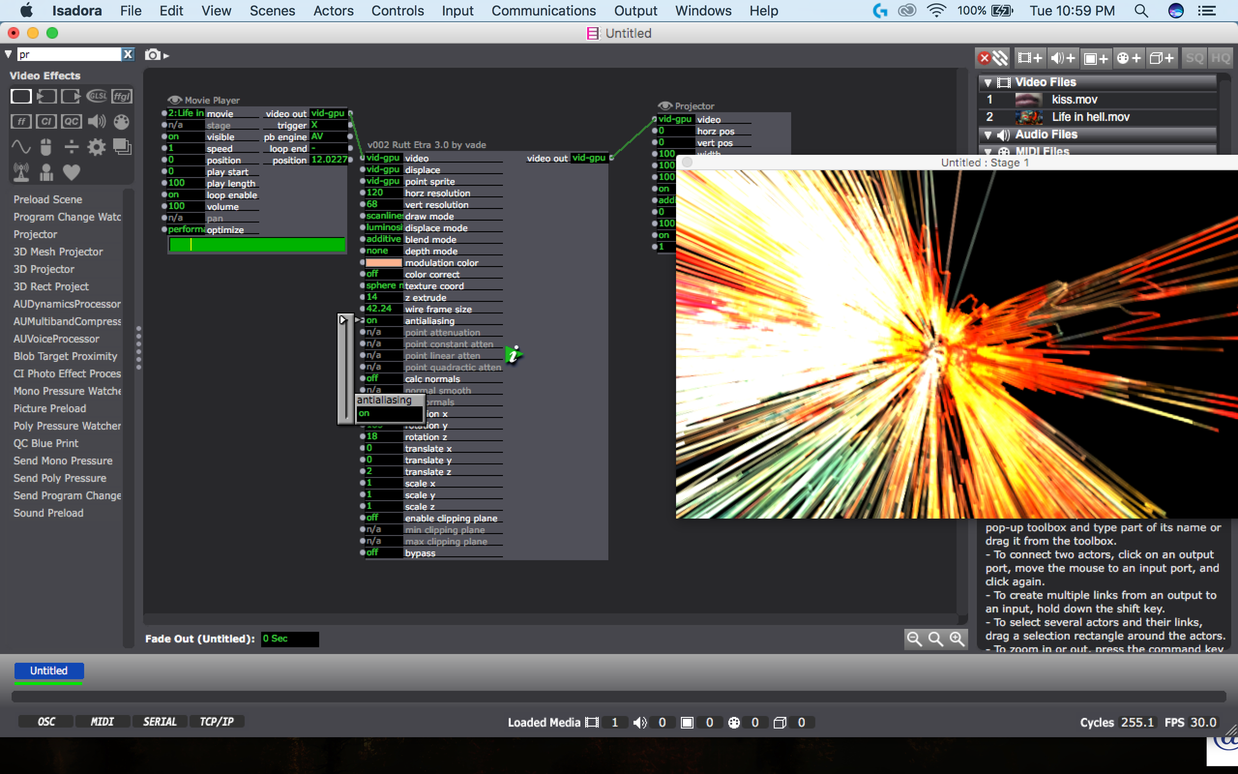Open the 'texture coord' sphere dropdown
The width and height of the screenshot is (1238, 774).
point(383,285)
